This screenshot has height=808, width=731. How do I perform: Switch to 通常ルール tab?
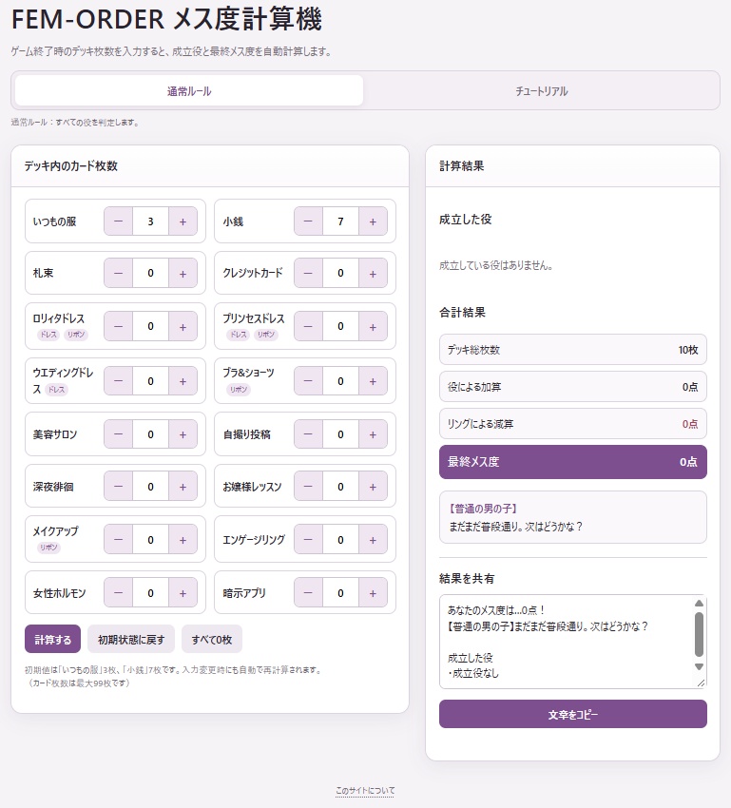(189, 90)
